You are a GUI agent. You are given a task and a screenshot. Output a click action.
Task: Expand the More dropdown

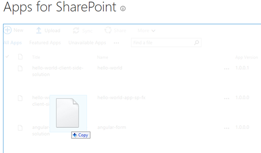(147, 31)
